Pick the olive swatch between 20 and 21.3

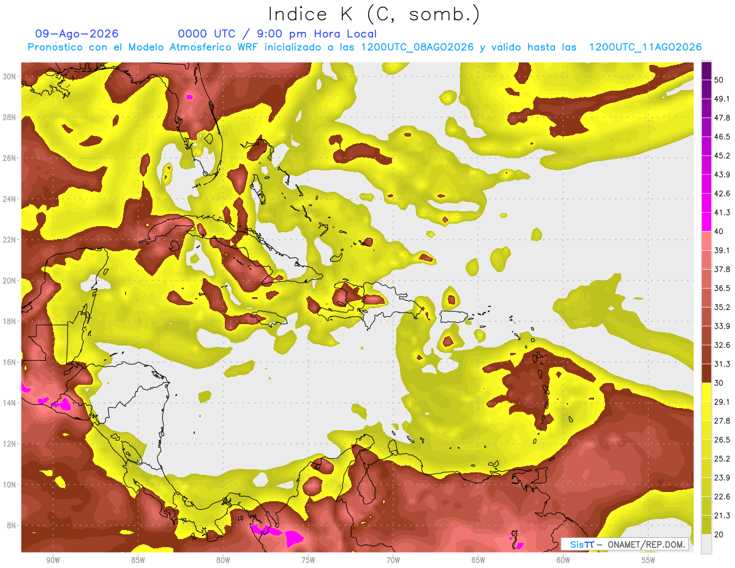(x=706, y=525)
